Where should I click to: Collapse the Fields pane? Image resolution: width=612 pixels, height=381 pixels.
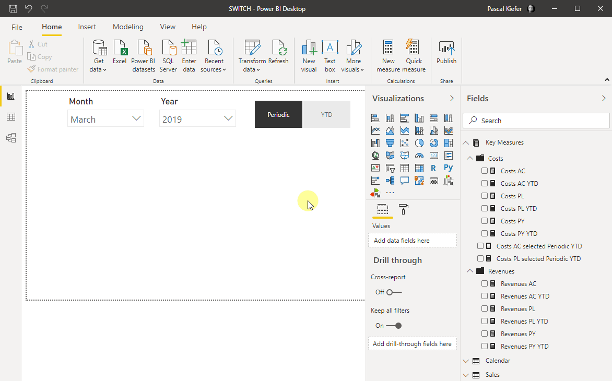click(x=604, y=98)
